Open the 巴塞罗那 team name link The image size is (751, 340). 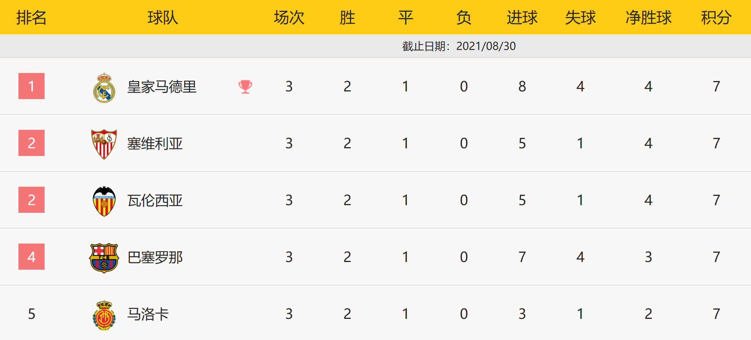coord(155,257)
